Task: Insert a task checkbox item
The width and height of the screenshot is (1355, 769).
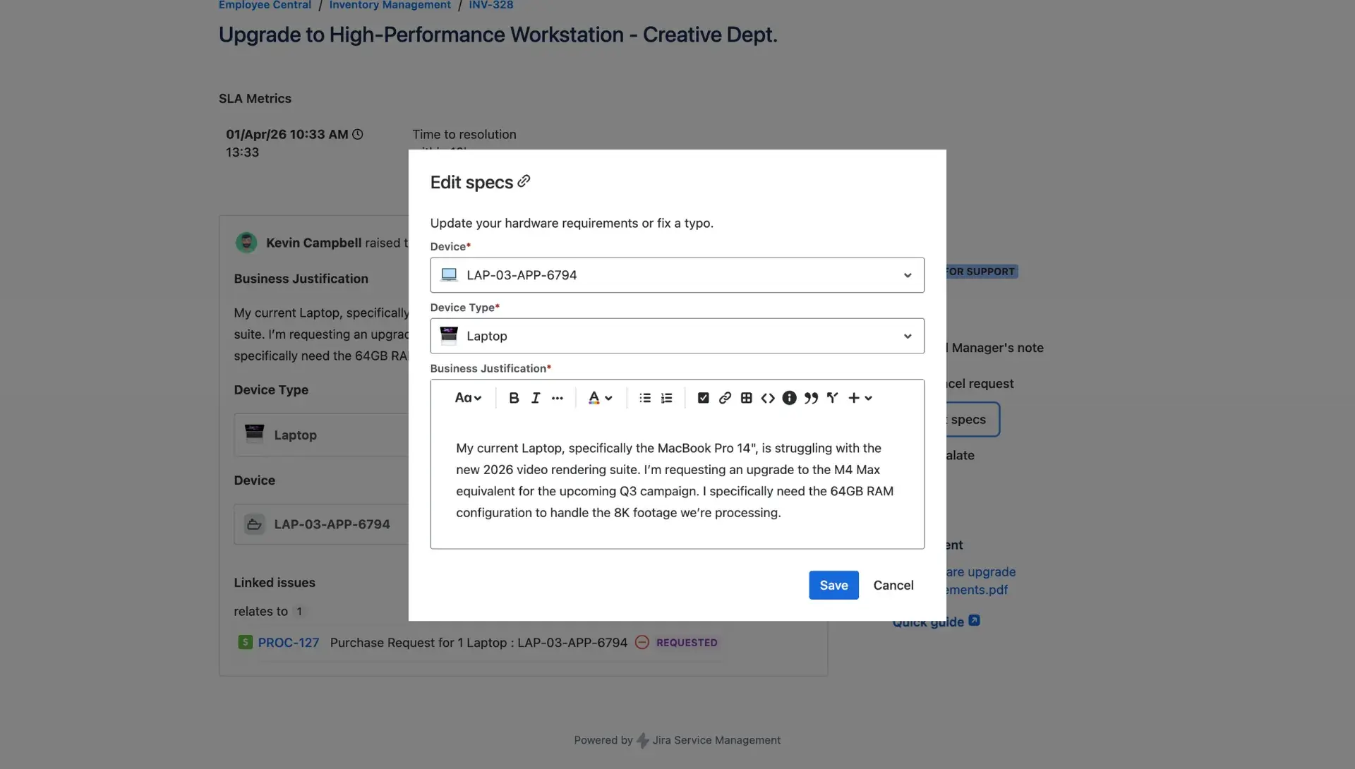Action: [703, 397]
